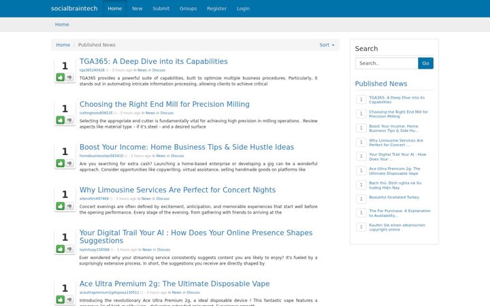This screenshot has width=490, height=306.
Task: Open the Register page
Action: 216,8
